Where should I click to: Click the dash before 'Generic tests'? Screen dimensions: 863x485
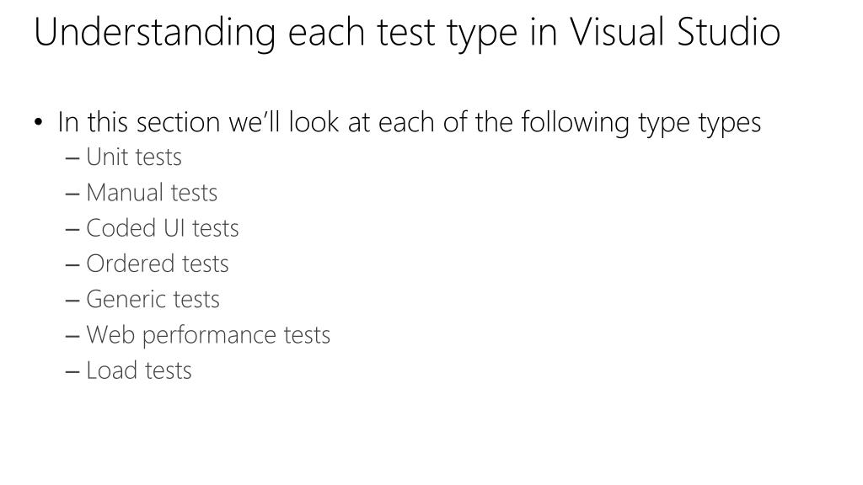coord(72,301)
